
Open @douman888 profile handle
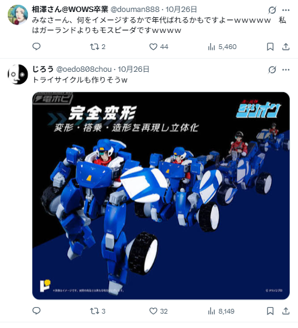pyautogui.click(x=135, y=10)
